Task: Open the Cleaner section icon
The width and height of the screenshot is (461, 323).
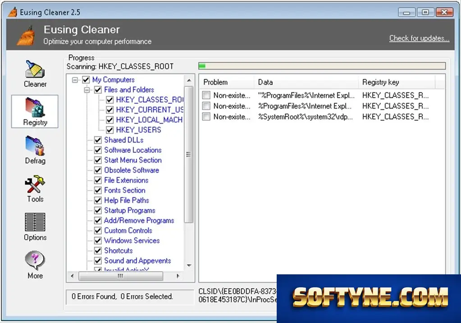Action: tap(35, 69)
